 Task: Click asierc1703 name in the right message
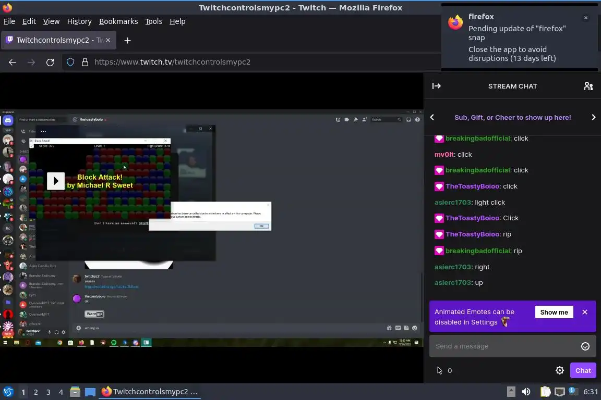[453, 267]
